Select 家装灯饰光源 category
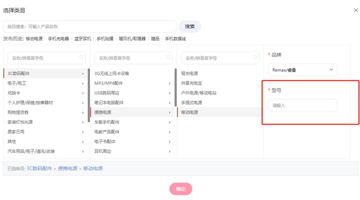The height and width of the screenshot is (200, 360). (x=45, y=122)
